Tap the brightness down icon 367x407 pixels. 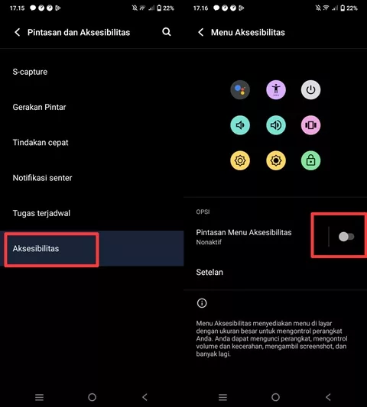tap(240, 160)
